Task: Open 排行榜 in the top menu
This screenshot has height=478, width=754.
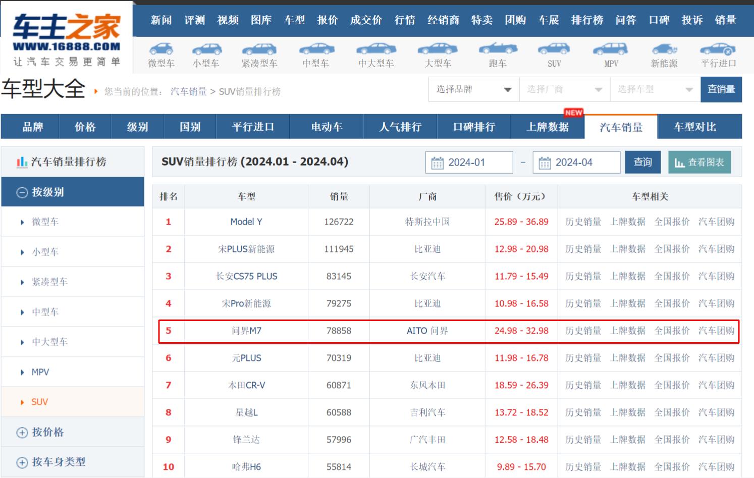Action: 587,20
